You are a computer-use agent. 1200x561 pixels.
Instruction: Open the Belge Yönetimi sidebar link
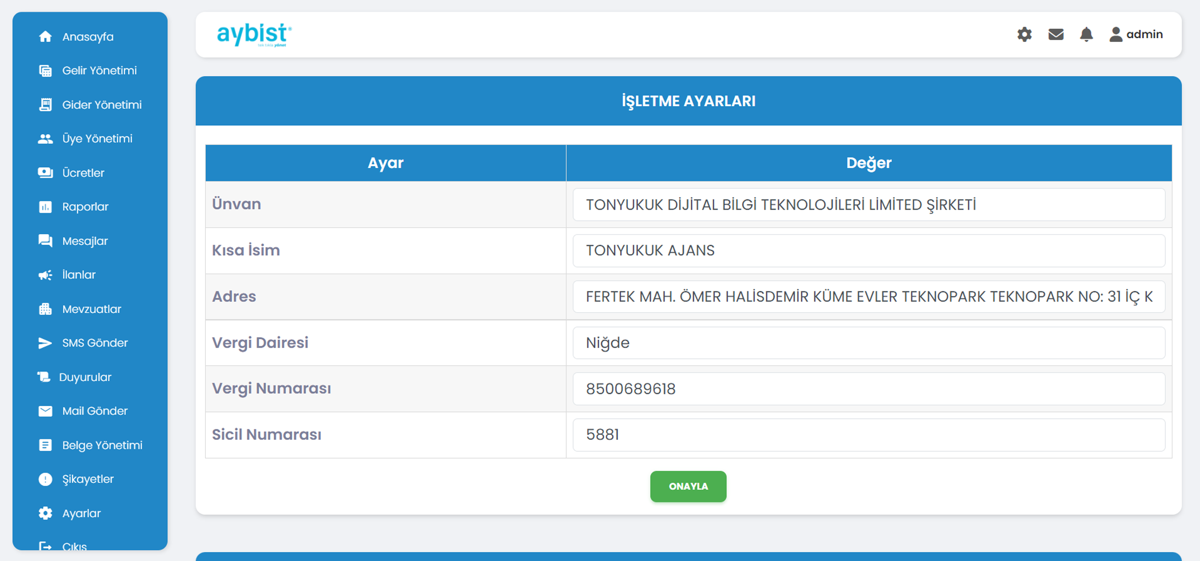pos(102,445)
